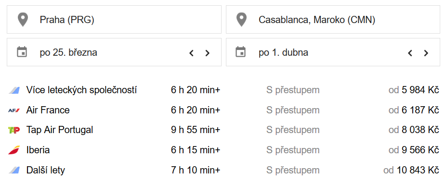Viewport: 446px width, 184px height.
Task: Click the departure date po 25. března
Action: coord(68,53)
